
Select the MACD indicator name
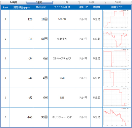[62, 19]
